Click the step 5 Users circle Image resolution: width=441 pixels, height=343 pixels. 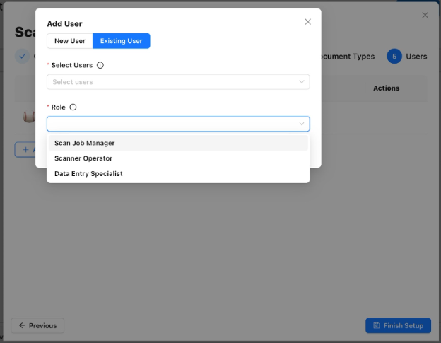point(394,57)
